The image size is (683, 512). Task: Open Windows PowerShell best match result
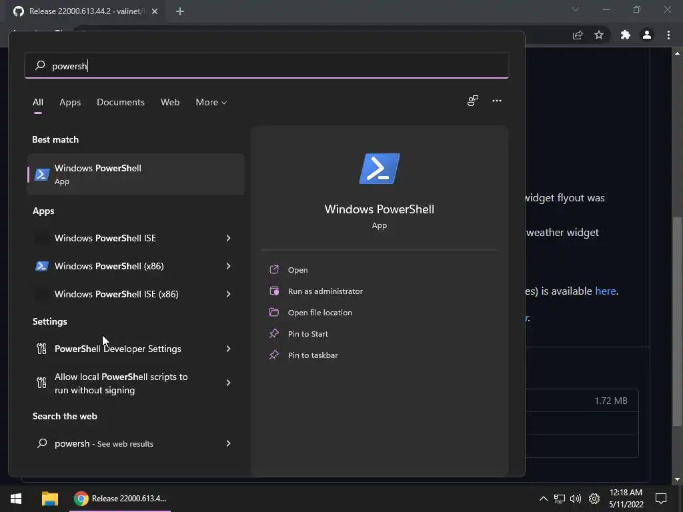pos(135,174)
